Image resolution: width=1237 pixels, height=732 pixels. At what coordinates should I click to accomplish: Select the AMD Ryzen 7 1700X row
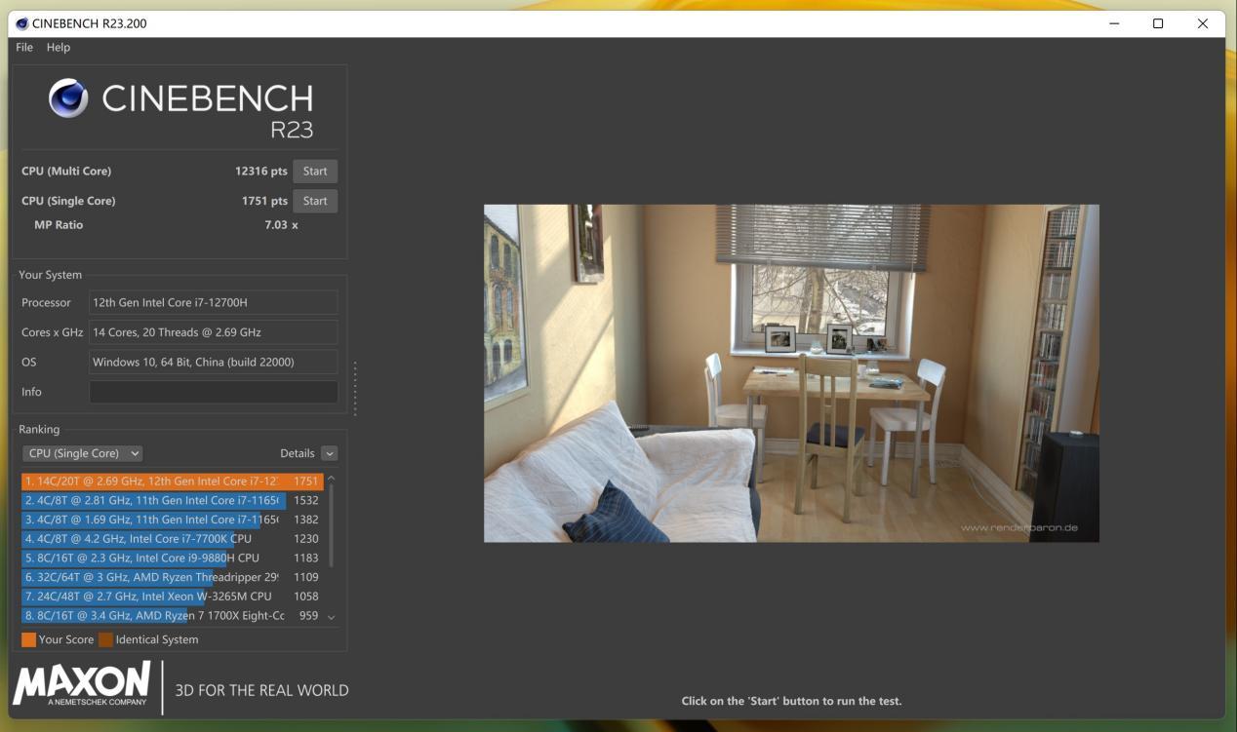[x=172, y=615]
